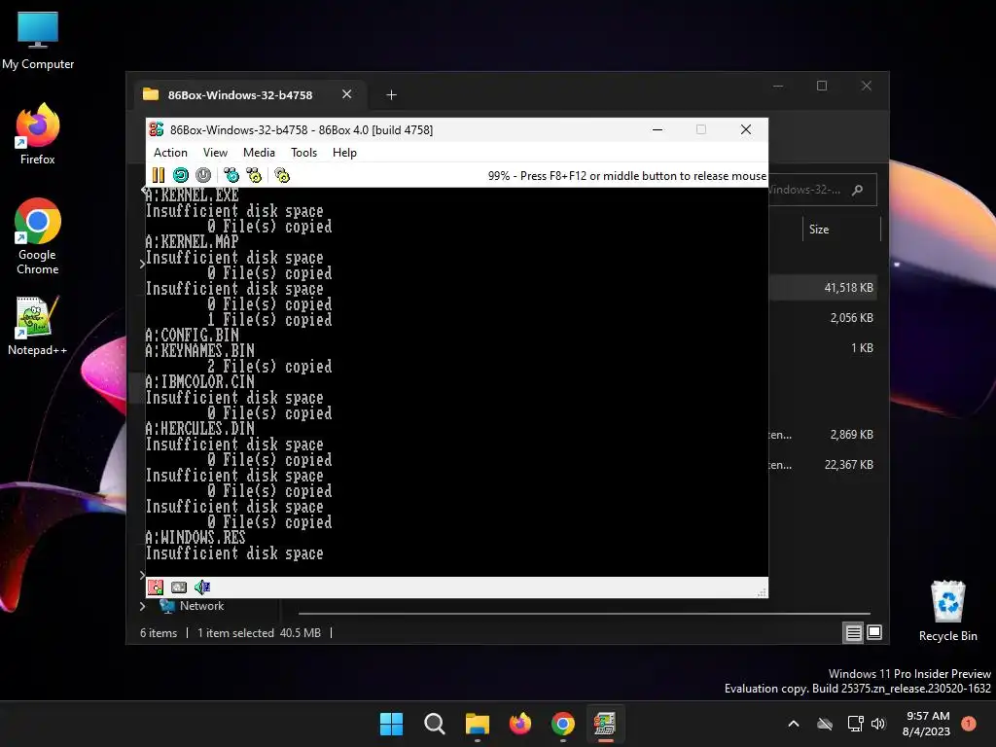Click the ACPI shutdown power icon
Image resolution: width=996 pixels, height=747 pixels.
203,175
